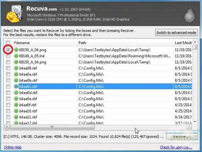Check the box of the highlighted b4ae0c.rbf
This screenshot has width=202, height=152.
point(8,86)
